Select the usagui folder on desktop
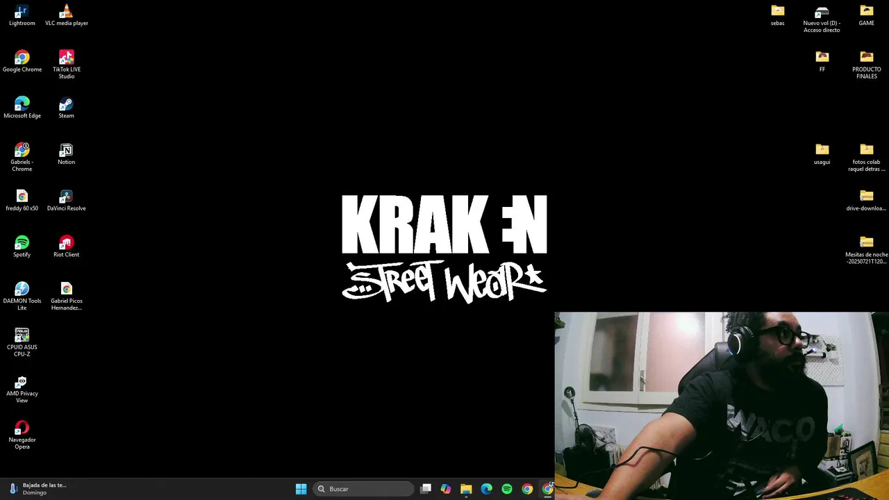 point(822,154)
